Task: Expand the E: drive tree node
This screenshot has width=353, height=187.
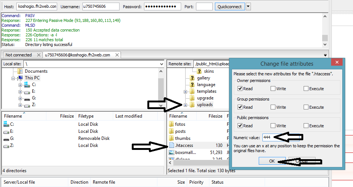Action: click(20, 92)
